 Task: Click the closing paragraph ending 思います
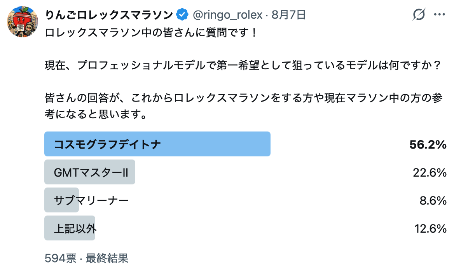tap(243, 106)
